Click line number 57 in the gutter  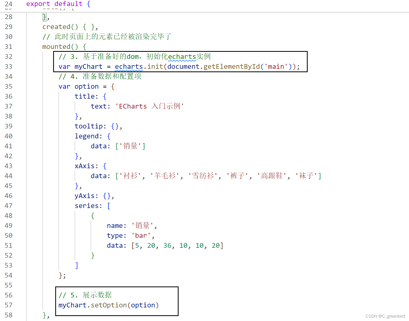click(9, 305)
